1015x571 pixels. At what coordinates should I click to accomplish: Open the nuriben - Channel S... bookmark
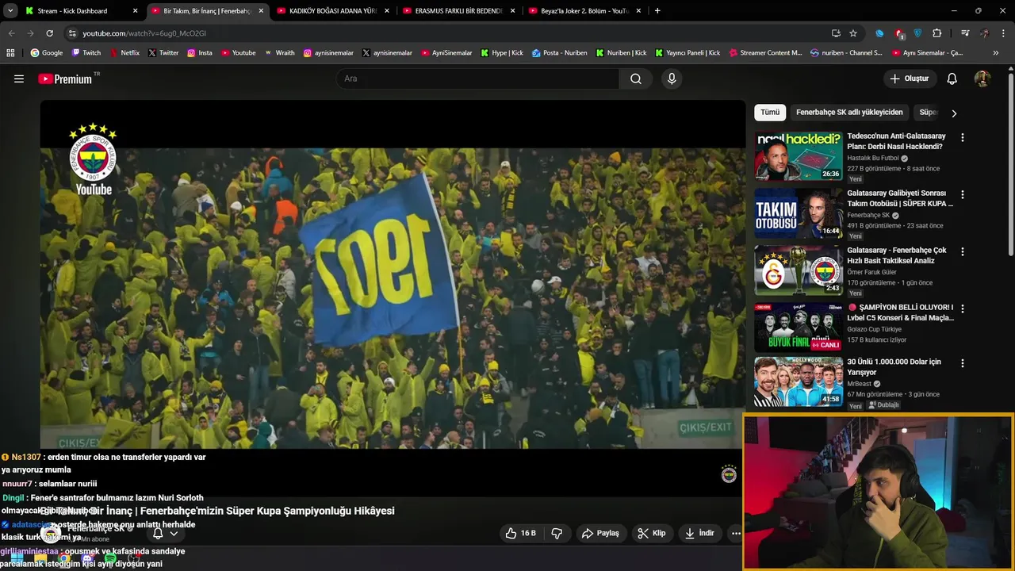[846, 53]
